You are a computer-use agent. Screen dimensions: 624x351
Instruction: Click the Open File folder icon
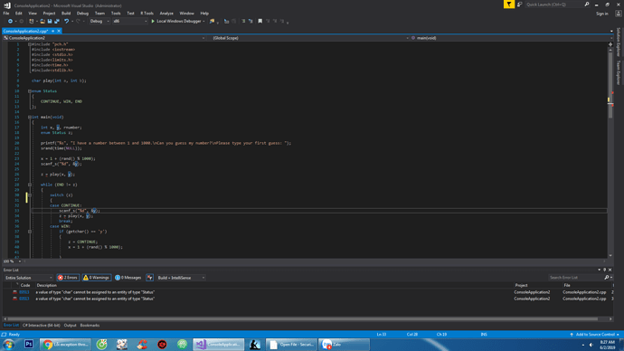pos(43,21)
